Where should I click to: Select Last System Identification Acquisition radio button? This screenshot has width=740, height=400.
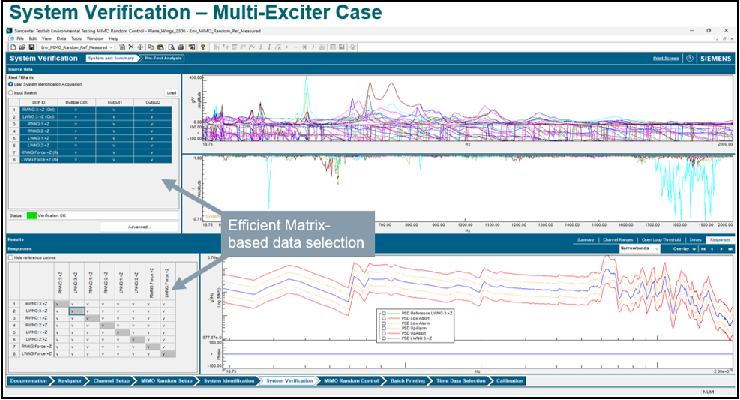tap(10, 84)
